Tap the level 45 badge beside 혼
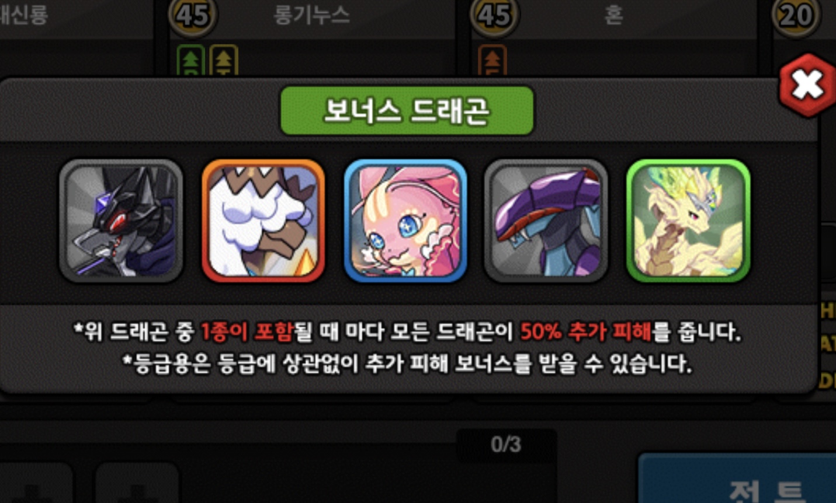The height and width of the screenshot is (503, 836). [x=494, y=16]
